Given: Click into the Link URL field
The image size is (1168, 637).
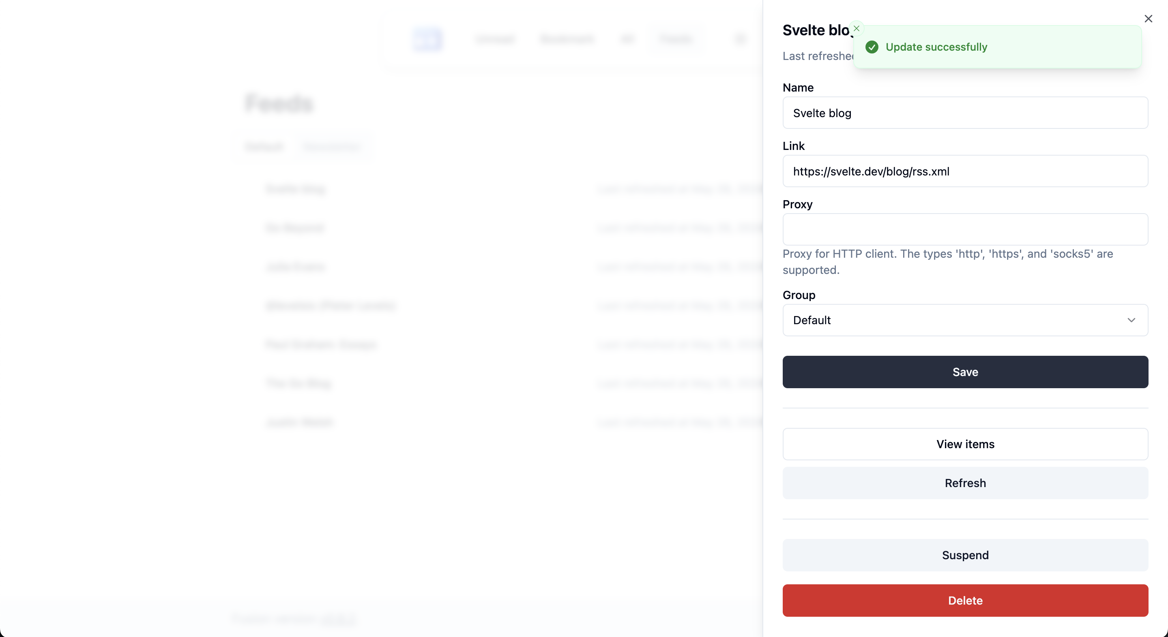Looking at the screenshot, I should point(965,171).
